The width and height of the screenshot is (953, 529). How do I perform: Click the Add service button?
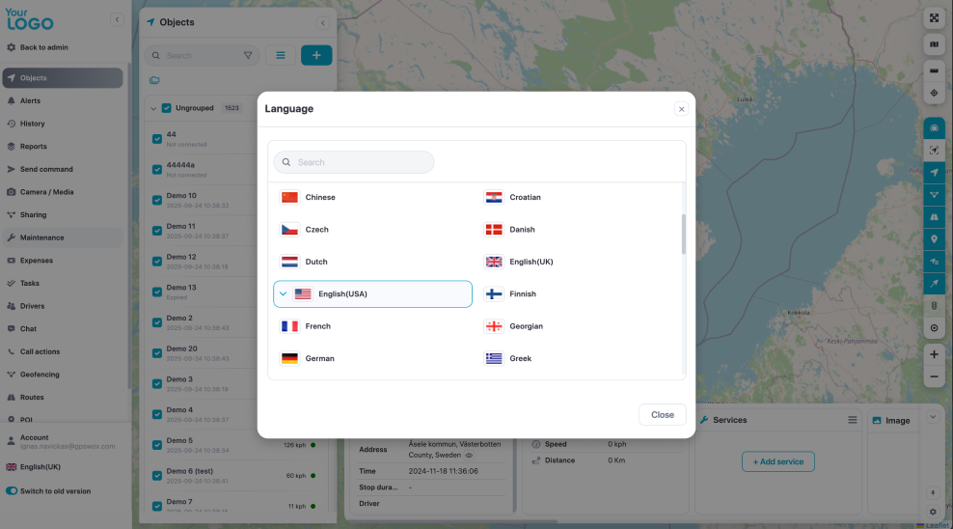[777, 461]
